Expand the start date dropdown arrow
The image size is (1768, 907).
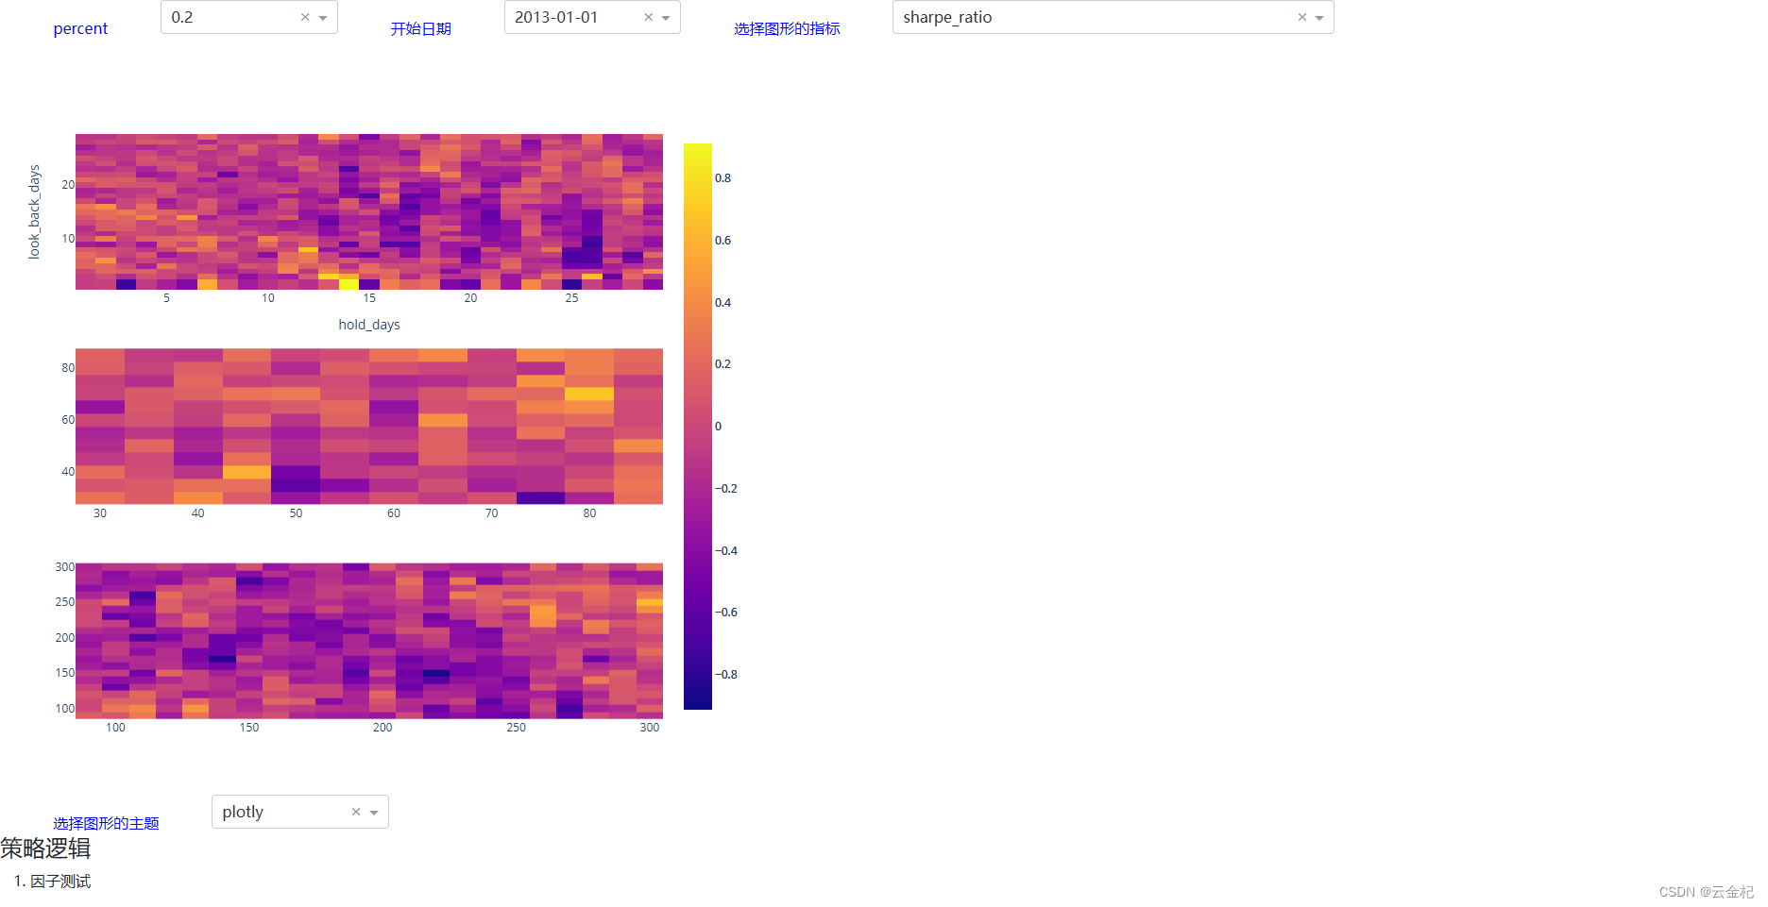(x=666, y=18)
